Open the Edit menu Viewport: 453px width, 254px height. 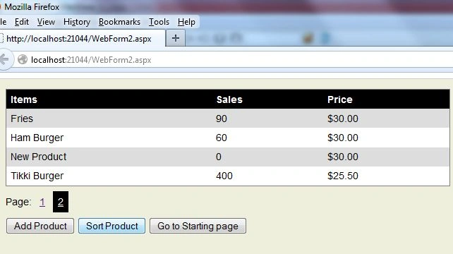point(22,22)
